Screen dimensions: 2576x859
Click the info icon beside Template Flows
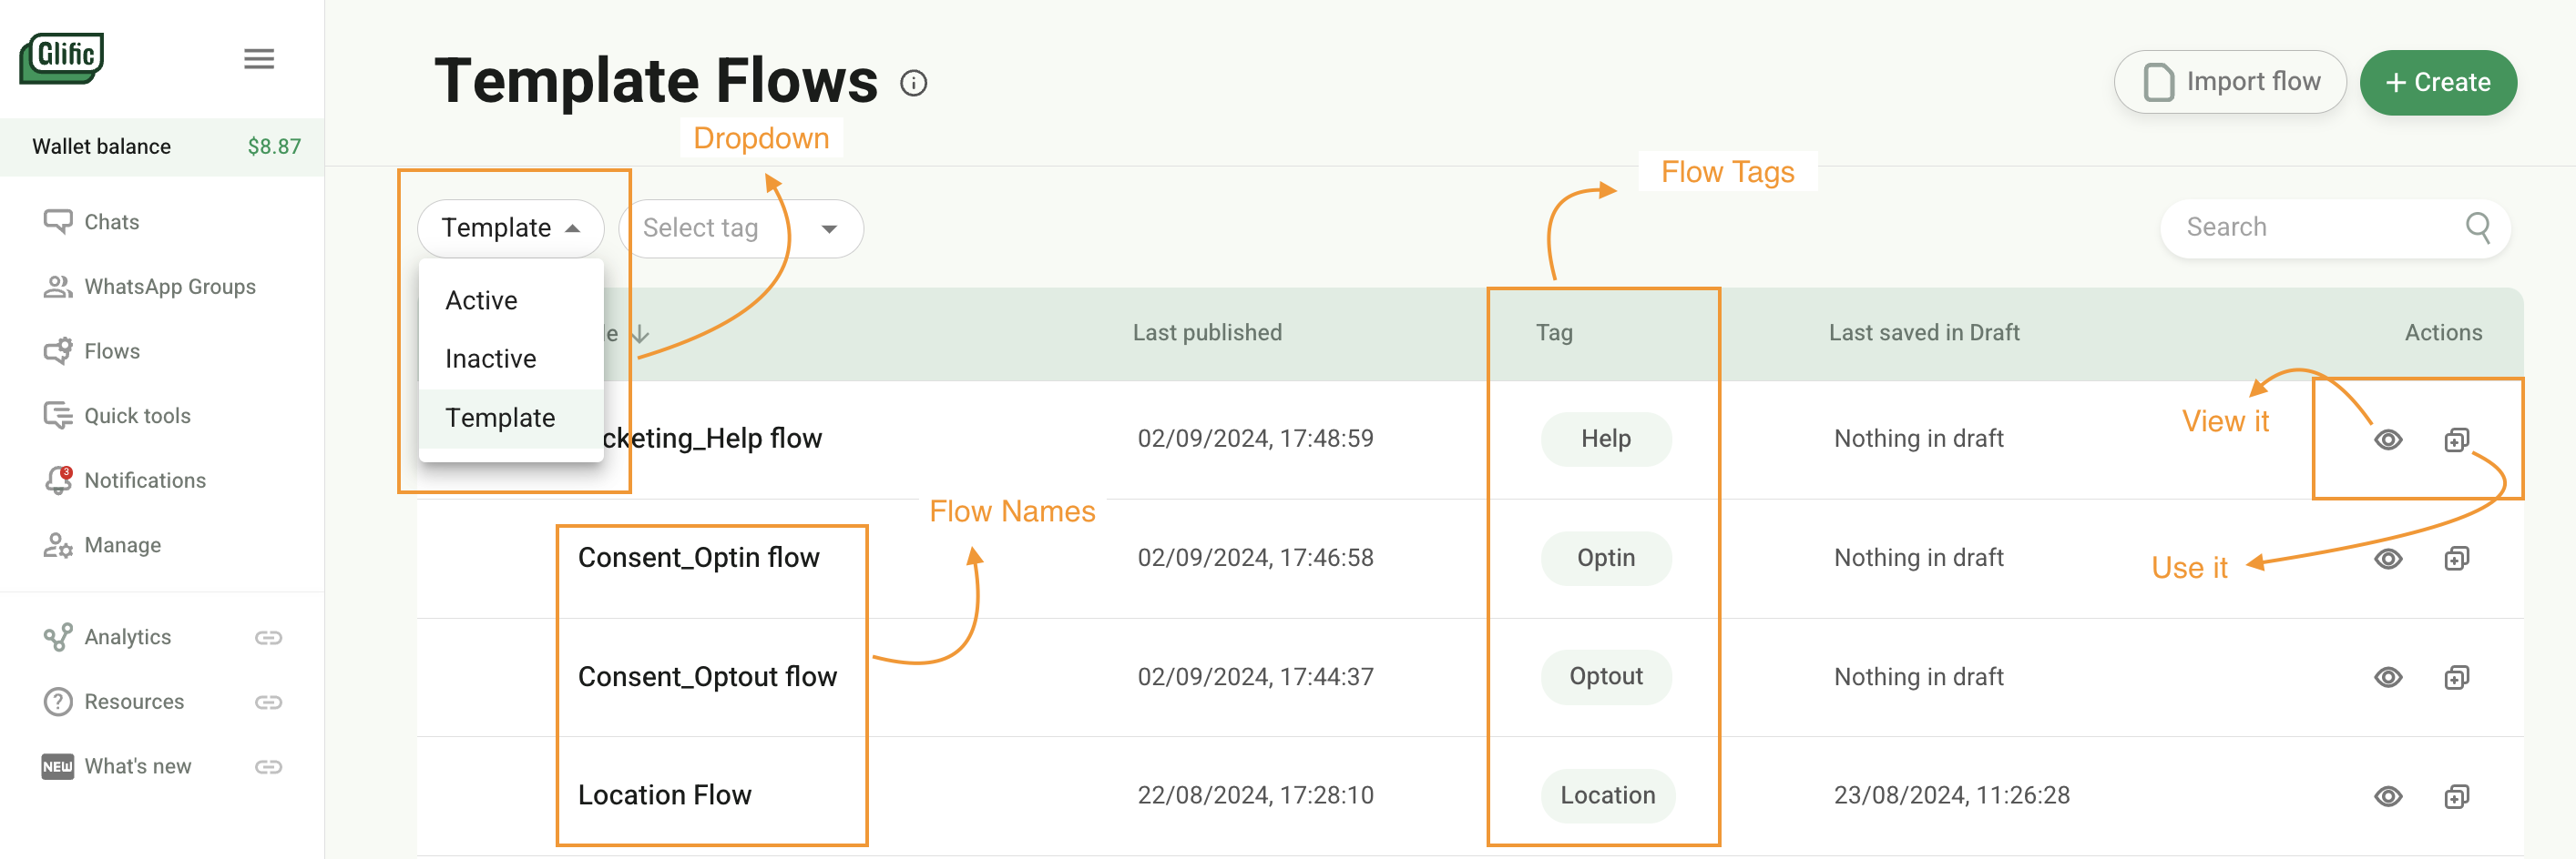913,83
